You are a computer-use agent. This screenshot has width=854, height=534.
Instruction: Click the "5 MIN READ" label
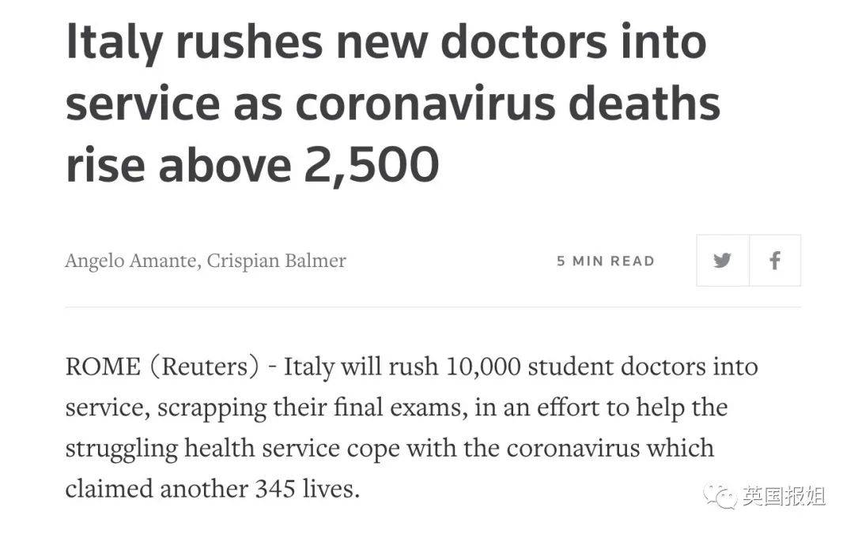point(606,261)
